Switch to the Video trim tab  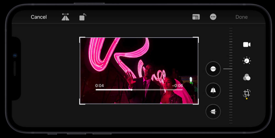(247, 45)
